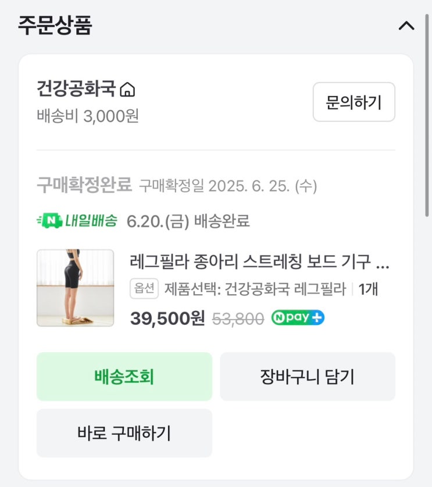Click the 6.20.(금) 배송완료 delivery status

(x=188, y=221)
